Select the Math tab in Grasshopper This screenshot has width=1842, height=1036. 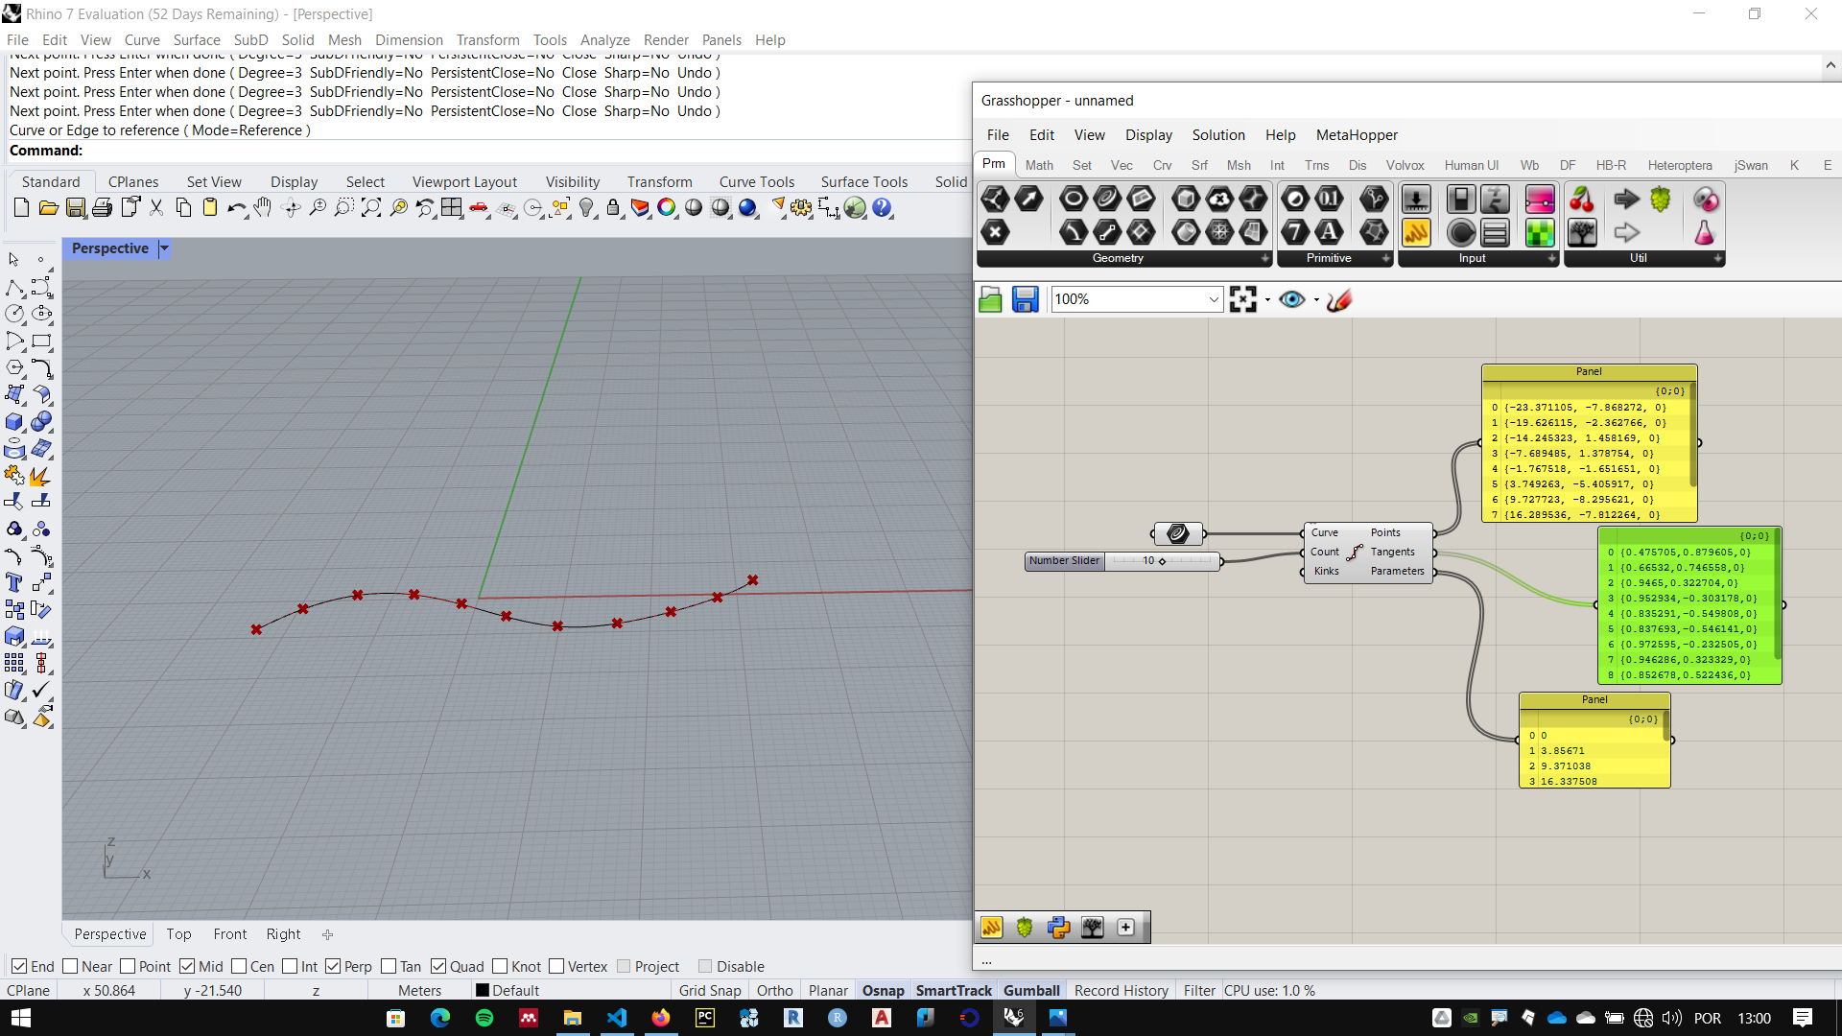(1039, 164)
